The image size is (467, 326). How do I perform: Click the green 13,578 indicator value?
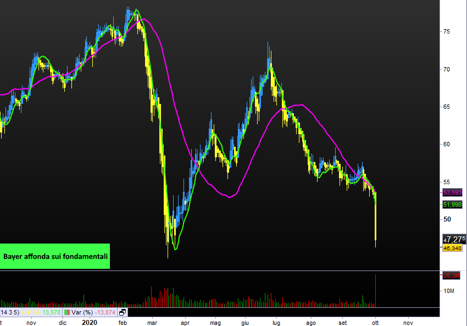[52, 312]
